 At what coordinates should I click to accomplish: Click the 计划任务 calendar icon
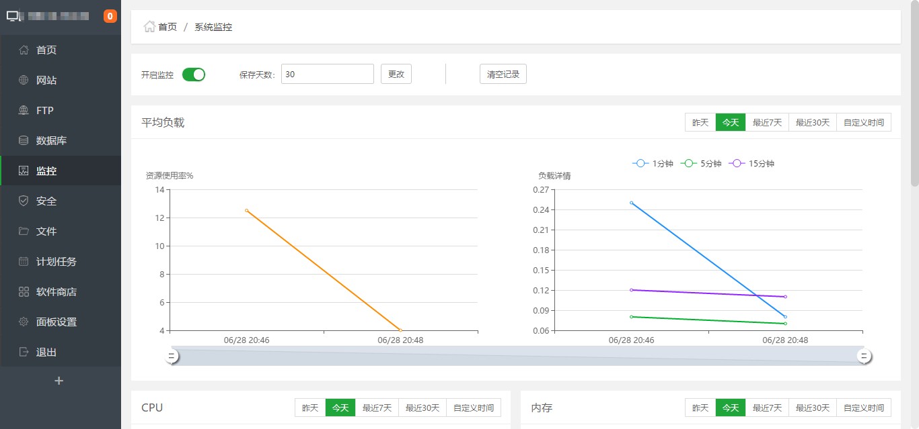tap(24, 262)
